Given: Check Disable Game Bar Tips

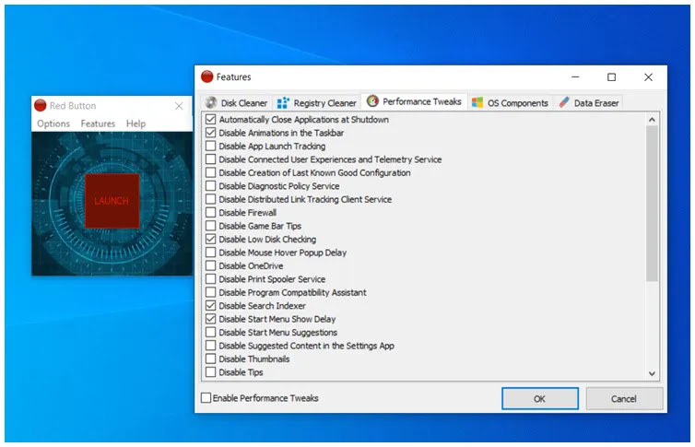Looking at the screenshot, I should click(x=211, y=226).
